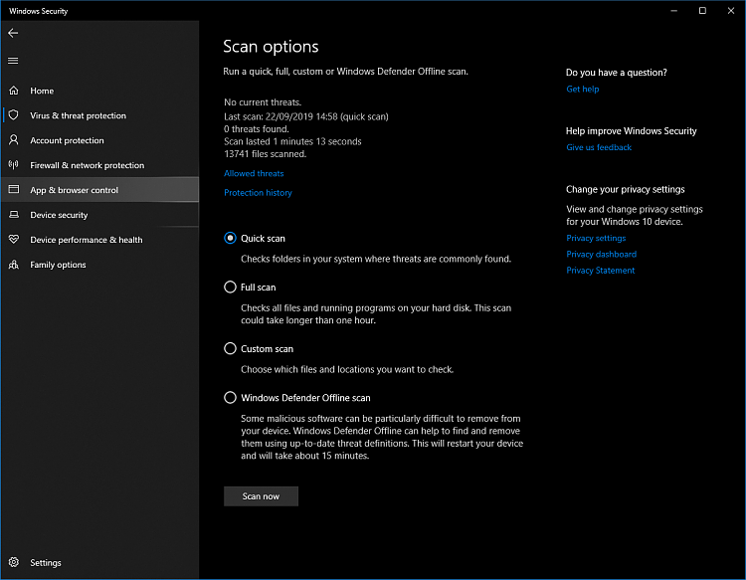Click the laptop icon for Device security
The width and height of the screenshot is (746, 580).
(x=14, y=215)
